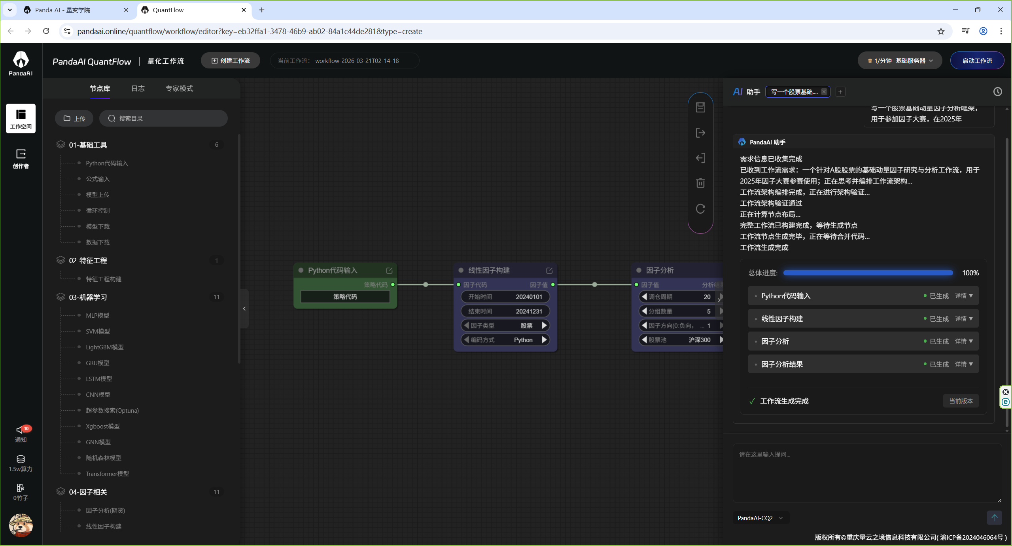The width and height of the screenshot is (1012, 546).
Task: Expand 详情 for Python代码输入 row
Action: pos(964,296)
